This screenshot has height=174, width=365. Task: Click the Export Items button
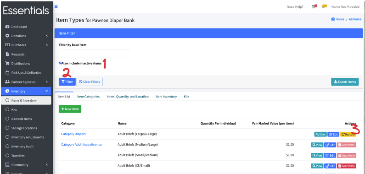click(x=345, y=82)
